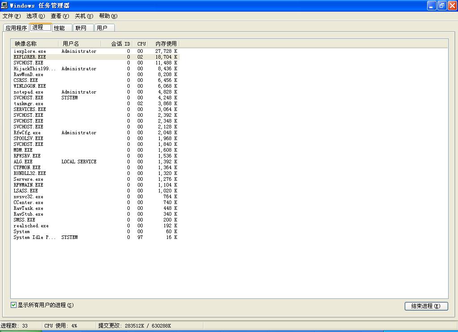Image resolution: width=458 pixels, height=332 pixels.
Task: Open the 关机(U) menu
Action: tap(84, 16)
